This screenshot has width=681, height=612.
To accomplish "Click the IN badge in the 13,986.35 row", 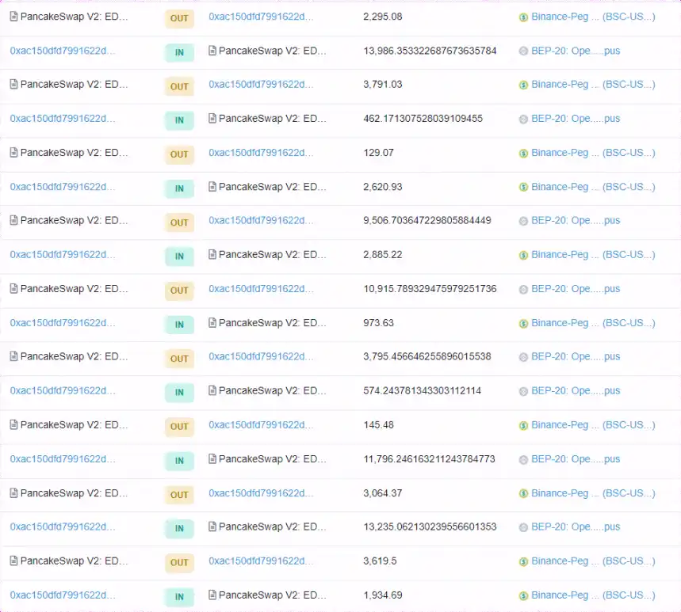I will [x=179, y=52].
